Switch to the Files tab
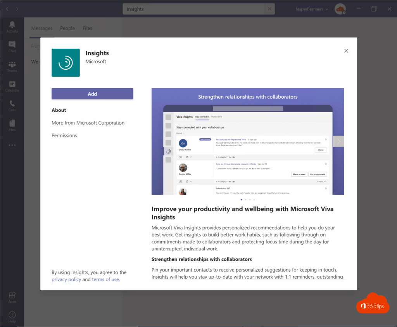Image resolution: width=397 pixels, height=327 pixels. (x=87, y=28)
